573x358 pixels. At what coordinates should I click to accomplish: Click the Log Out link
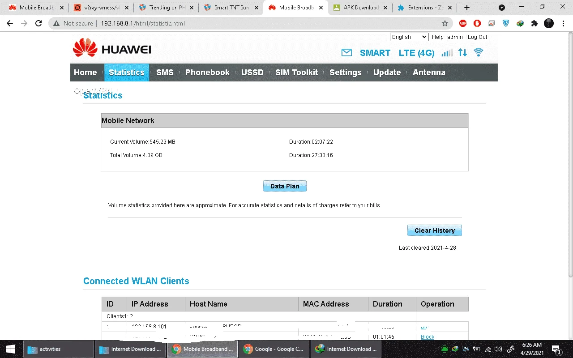[x=477, y=37]
